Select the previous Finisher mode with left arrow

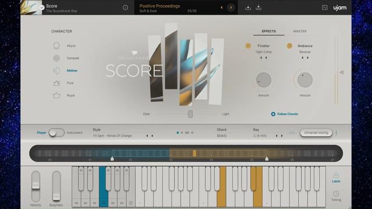coord(261,57)
